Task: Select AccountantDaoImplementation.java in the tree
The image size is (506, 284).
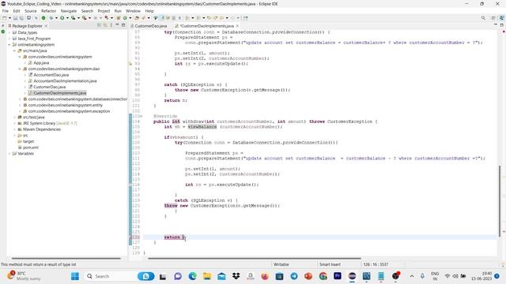Action: click(65, 81)
